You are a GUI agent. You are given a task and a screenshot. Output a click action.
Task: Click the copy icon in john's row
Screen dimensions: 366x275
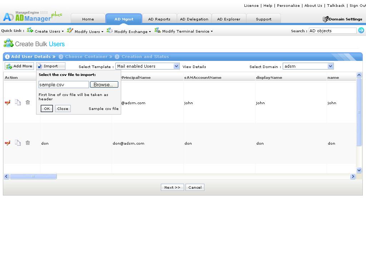[x=18, y=102]
